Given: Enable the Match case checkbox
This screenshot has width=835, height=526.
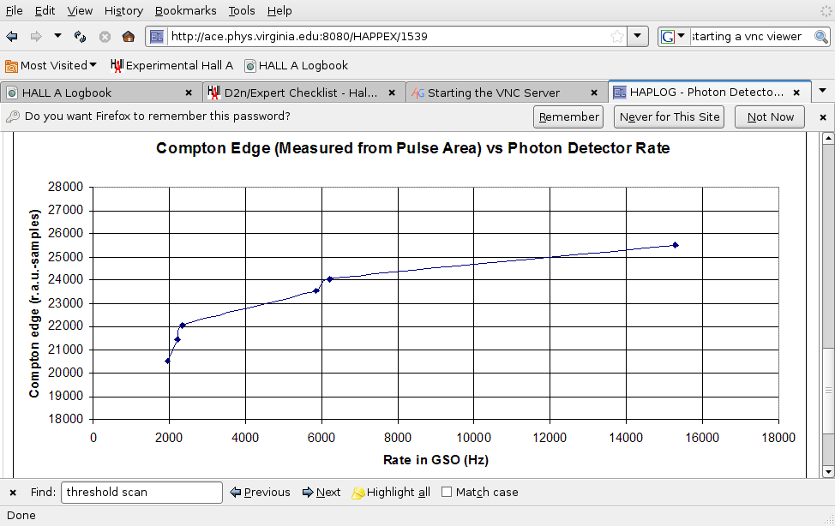Looking at the screenshot, I should pyautogui.click(x=447, y=492).
